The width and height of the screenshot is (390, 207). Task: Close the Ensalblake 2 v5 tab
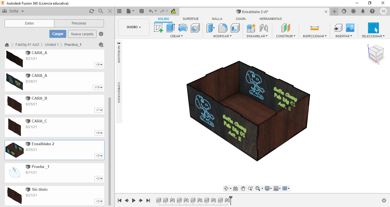coord(326,12)
